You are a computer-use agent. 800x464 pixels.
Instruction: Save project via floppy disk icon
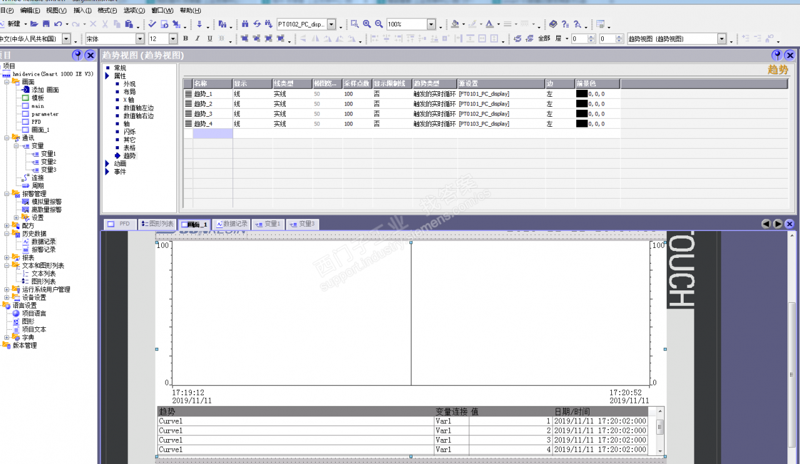point(46,24)
